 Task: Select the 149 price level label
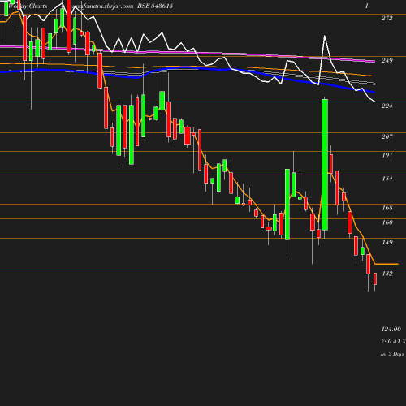pos(387,242)
